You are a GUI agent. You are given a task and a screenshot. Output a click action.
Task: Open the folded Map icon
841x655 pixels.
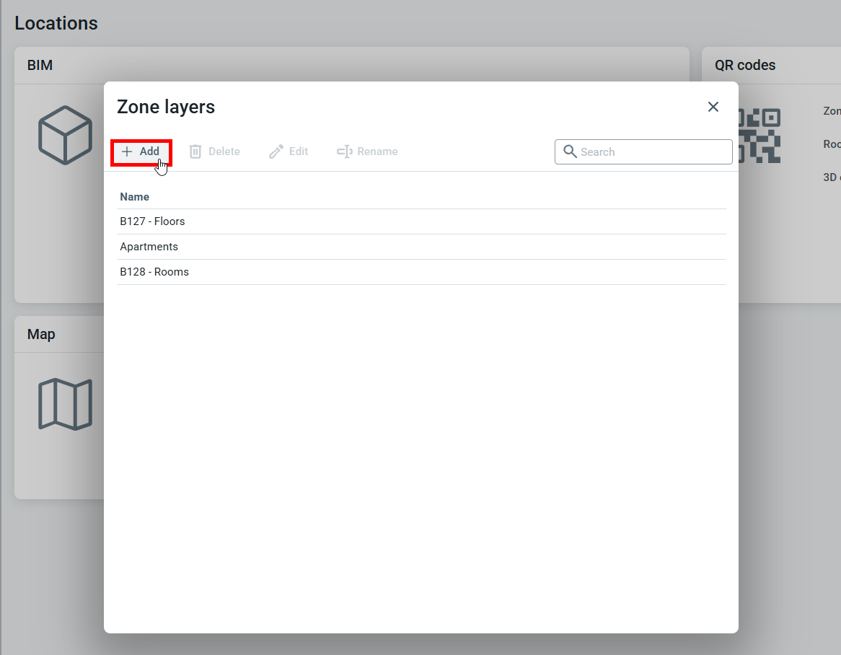coord(65,404)
